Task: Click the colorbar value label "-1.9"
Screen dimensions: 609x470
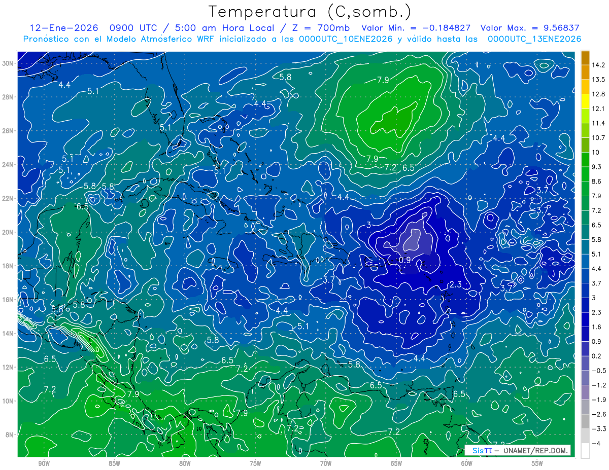Action: point(599,400)
